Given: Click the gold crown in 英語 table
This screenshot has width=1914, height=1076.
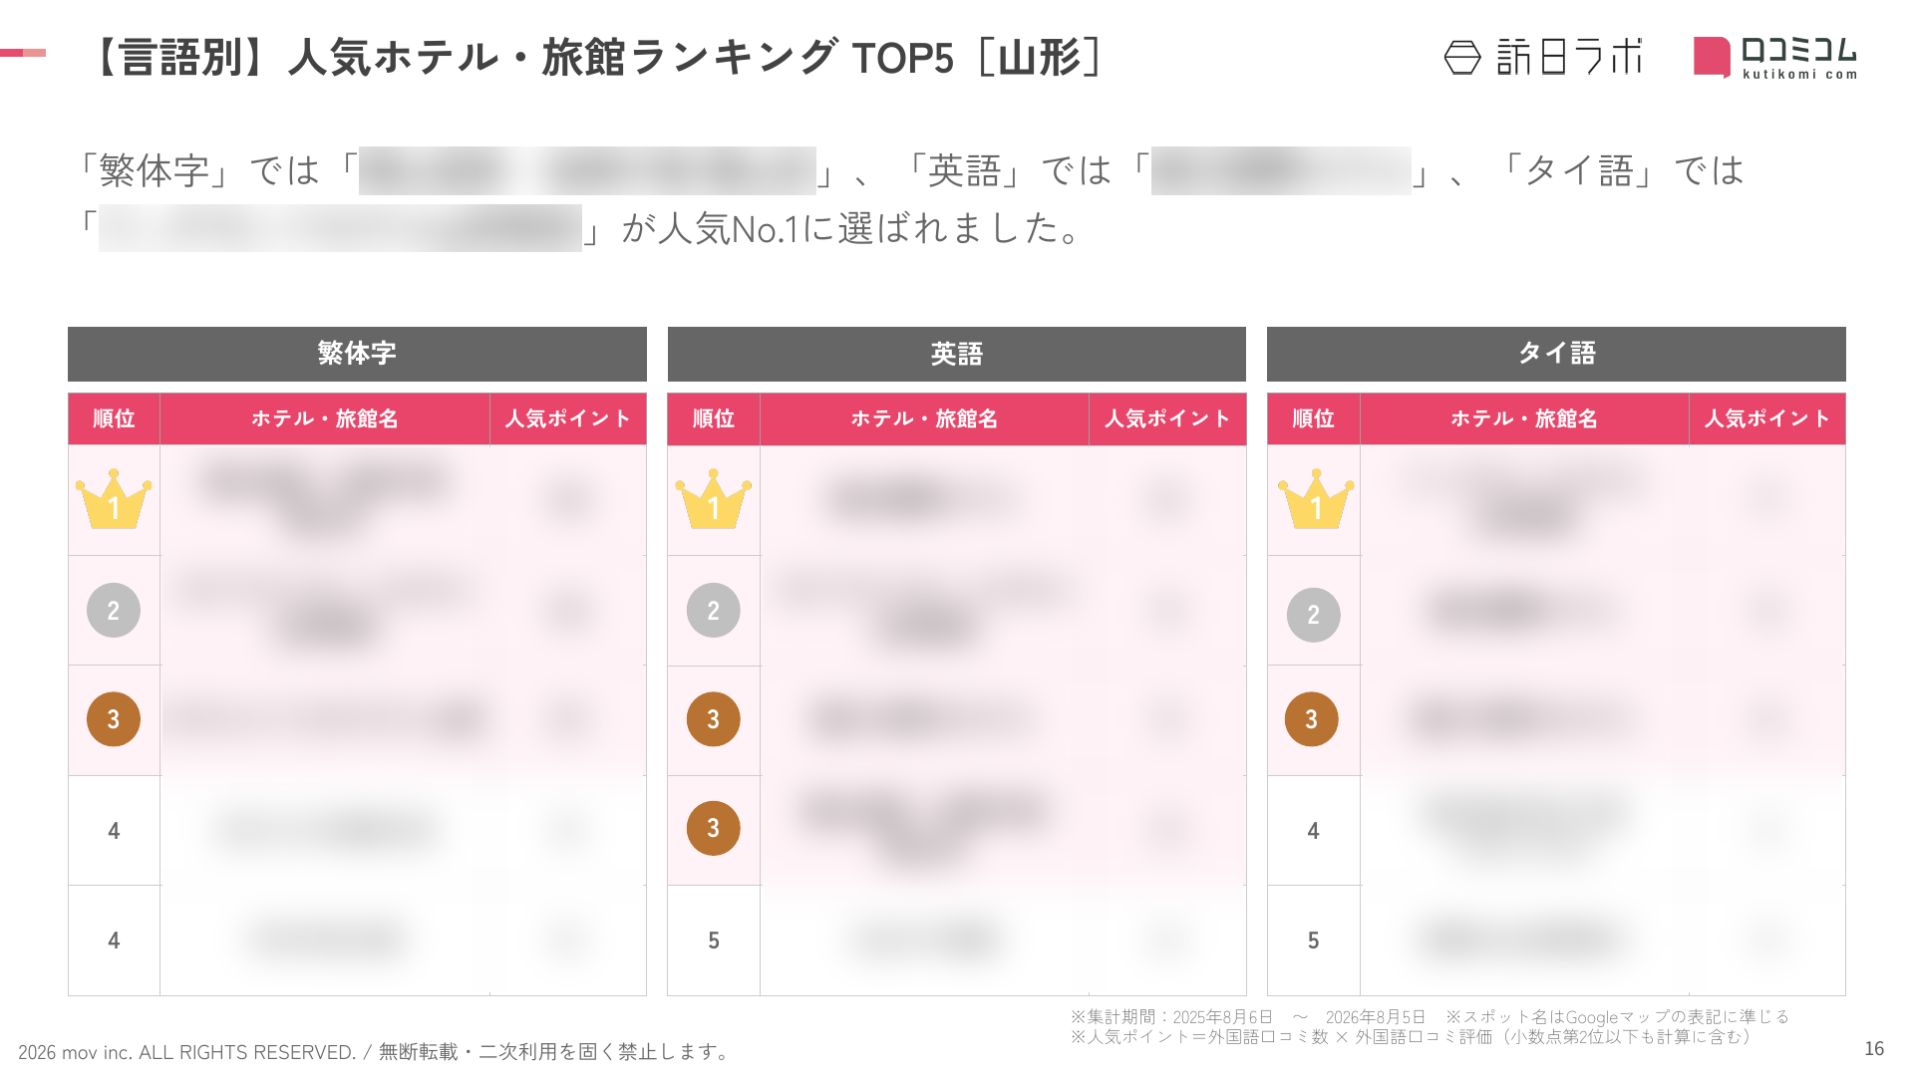Looking at the screenshot, I should pyautogui.click(x=714, y=499).
